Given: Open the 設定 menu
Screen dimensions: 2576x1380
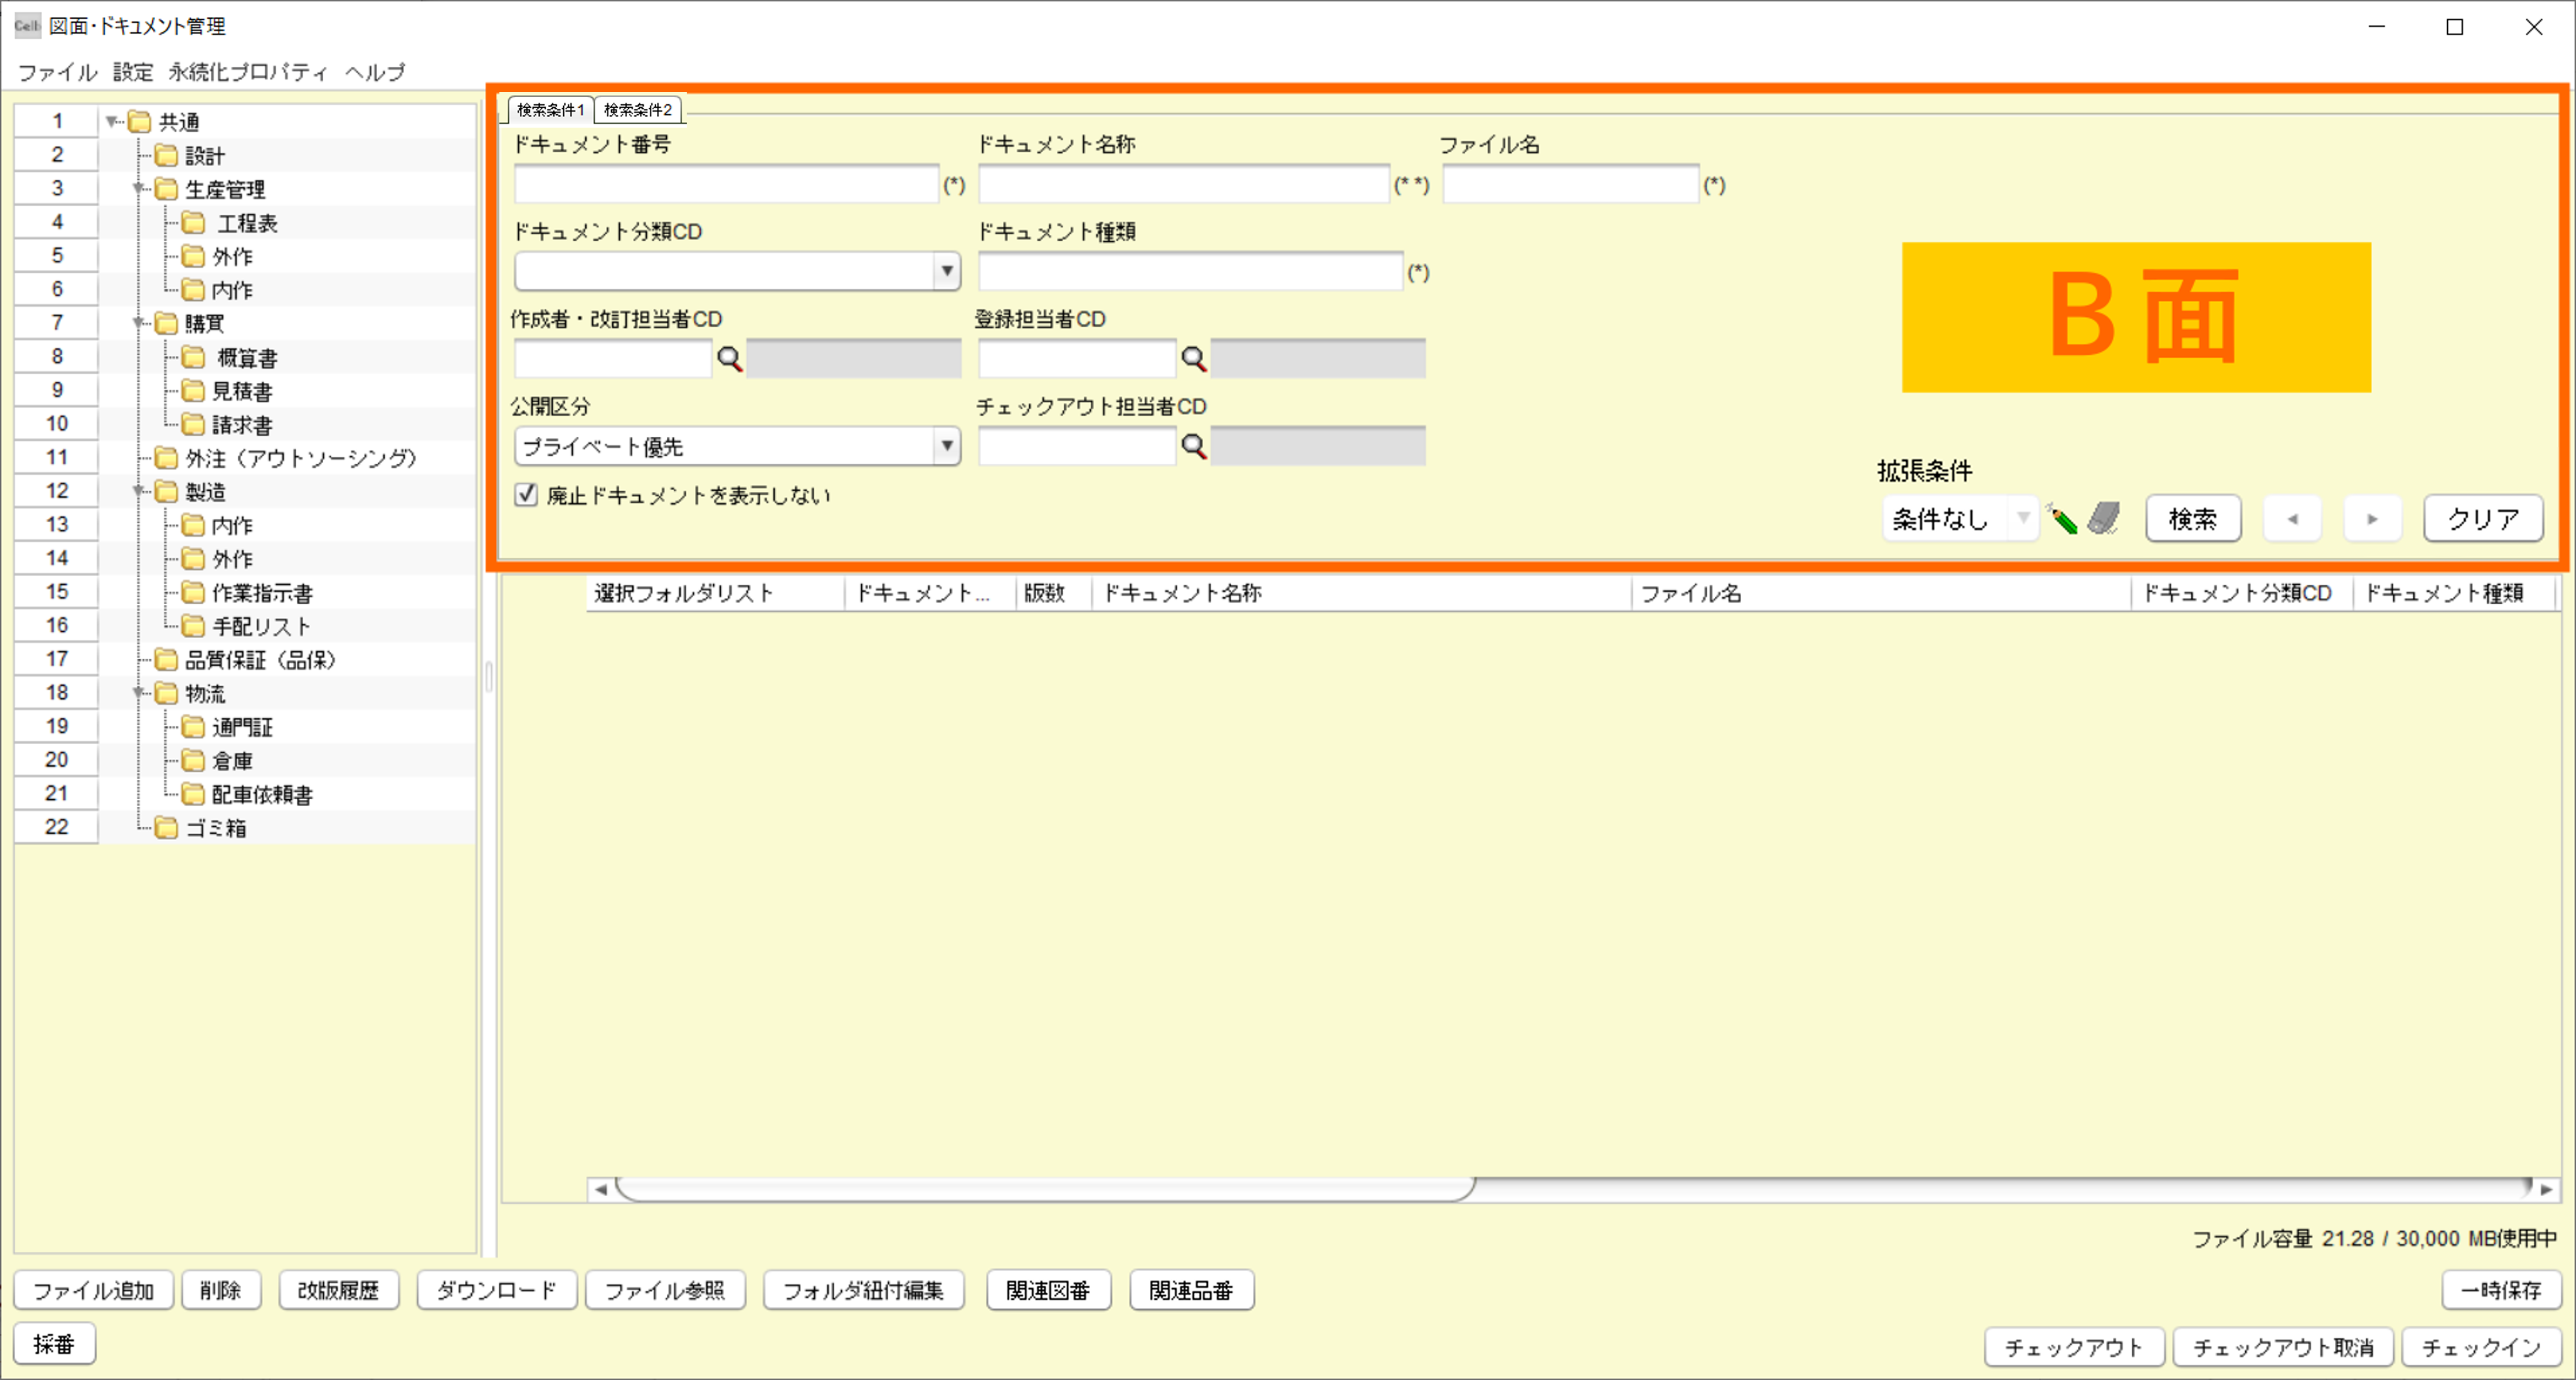Looking at the screenshot, I should point(133,72).
